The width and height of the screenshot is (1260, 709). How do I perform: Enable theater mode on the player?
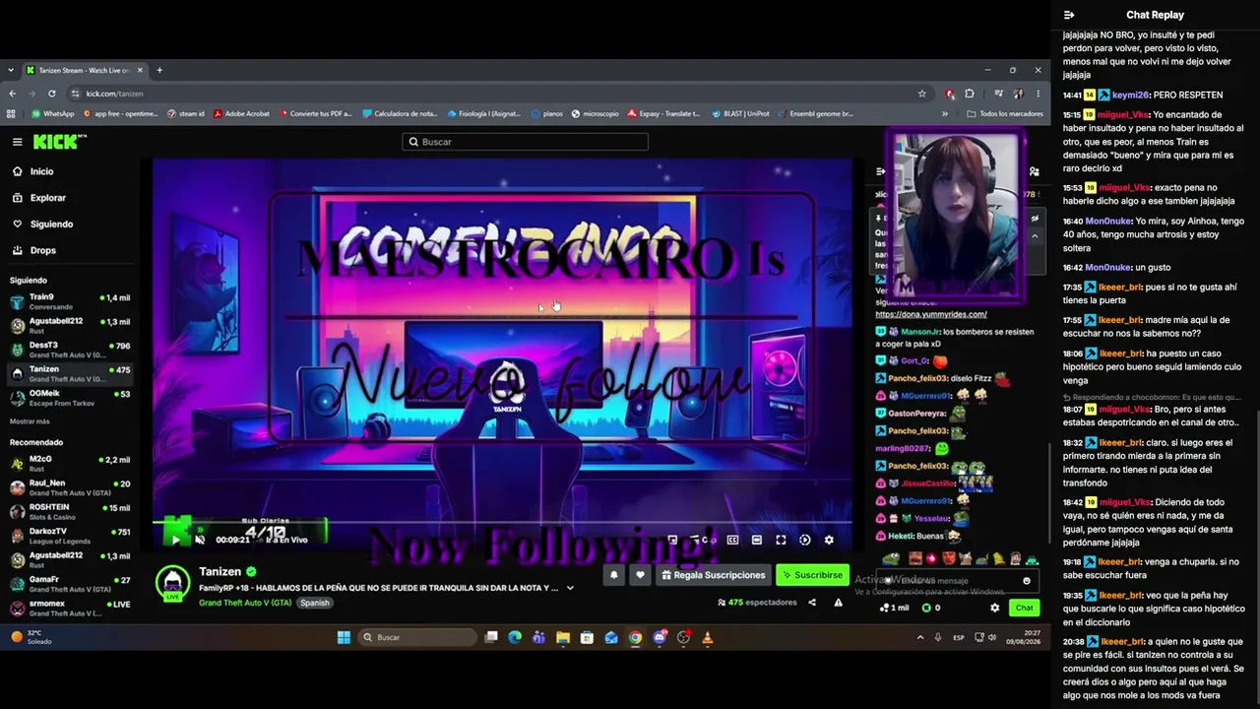click(756, 540)
